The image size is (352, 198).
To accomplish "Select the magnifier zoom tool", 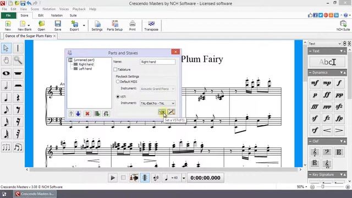I will [x=18, y=60].
